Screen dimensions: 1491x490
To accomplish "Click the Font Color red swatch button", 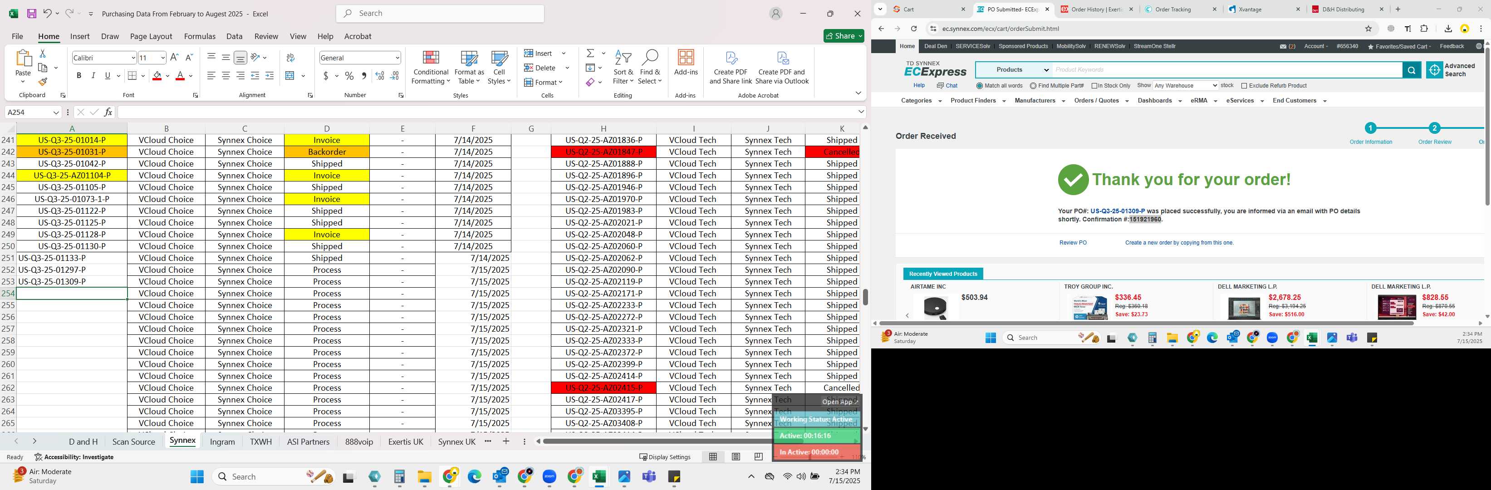I will [180, 76].
